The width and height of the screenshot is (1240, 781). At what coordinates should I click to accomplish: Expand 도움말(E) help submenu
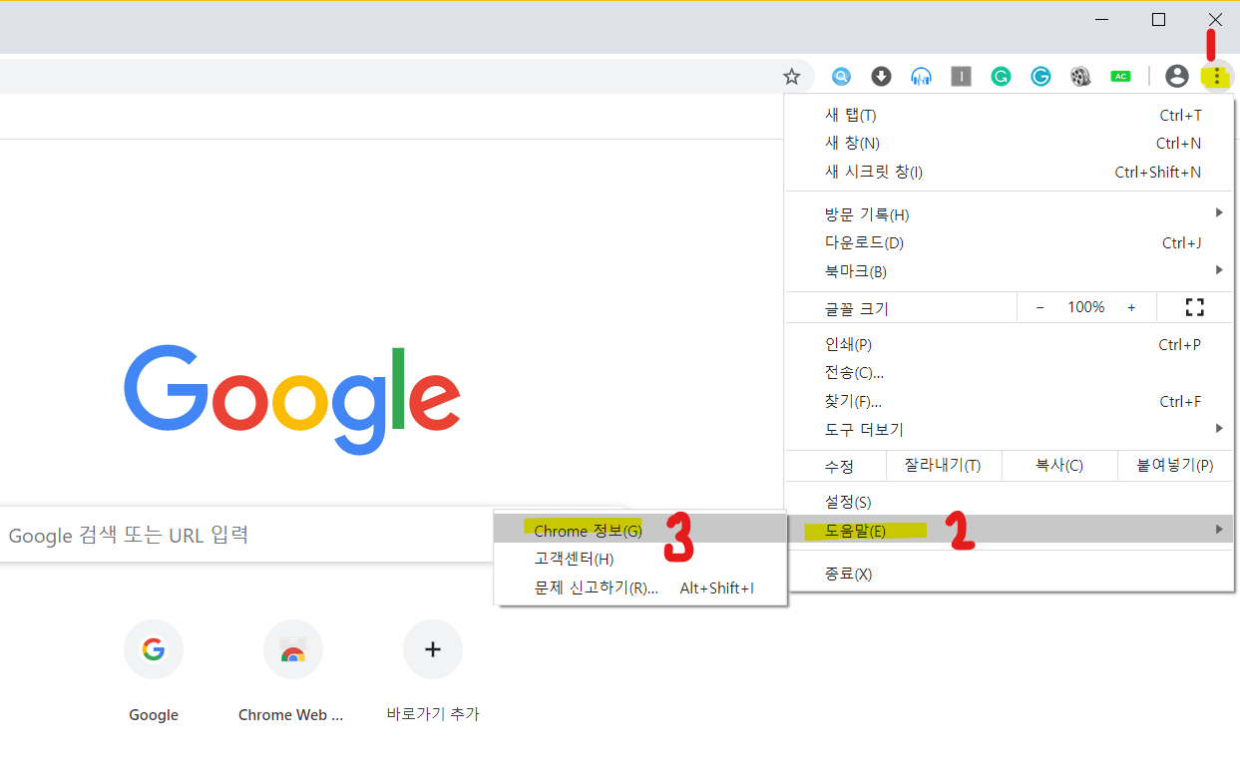coord(1010,530)
